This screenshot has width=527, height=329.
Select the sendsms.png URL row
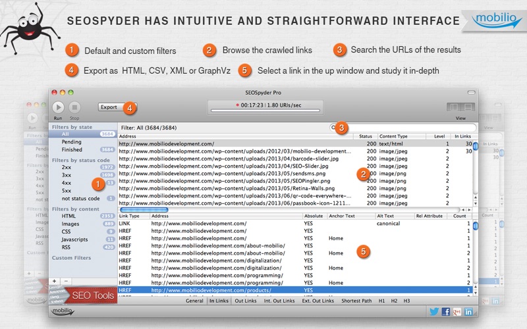tap(295, 174)
